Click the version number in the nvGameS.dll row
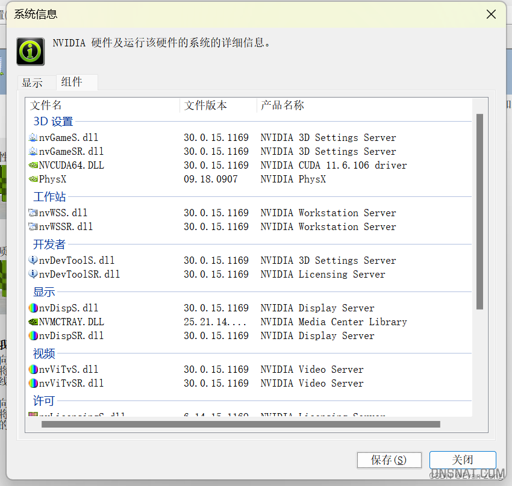The image size is (512, 486). (216, 137)
